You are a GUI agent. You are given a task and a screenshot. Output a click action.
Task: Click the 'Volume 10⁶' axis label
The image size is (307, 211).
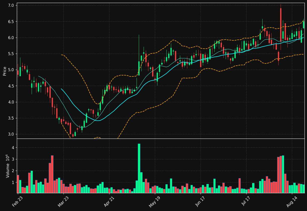pyautogui.click(x=8, y=166)
